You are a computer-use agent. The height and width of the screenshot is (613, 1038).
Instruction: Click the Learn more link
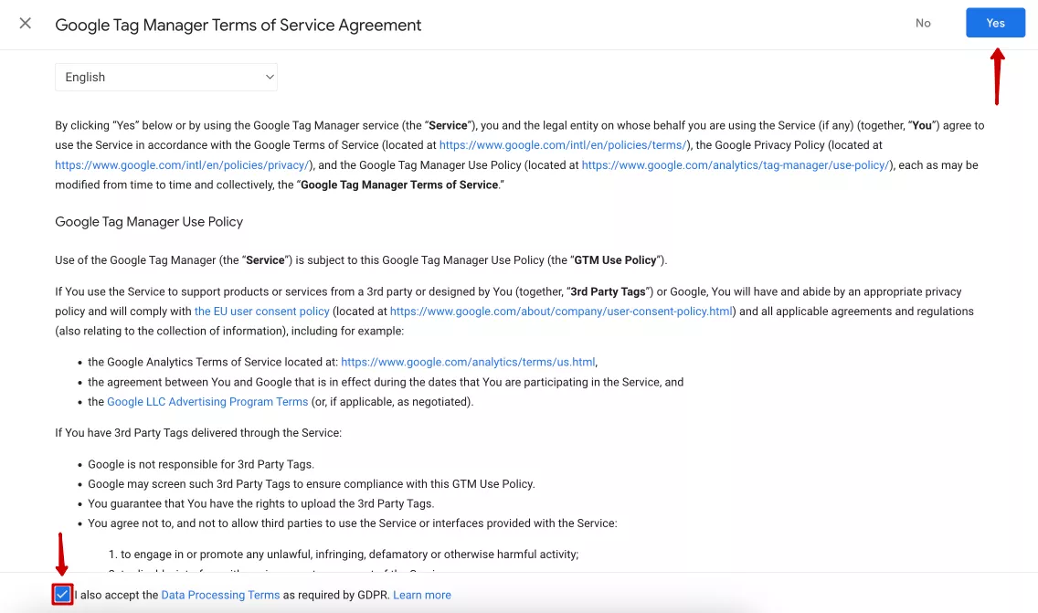[x=422, y=595]
